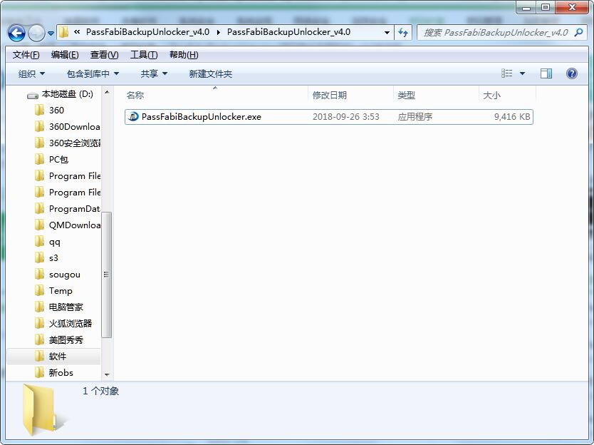Open the 帮助(H) menu
The width and height of the screenshot is (594, 445).
pyautogui.click(x=184, y=55)
